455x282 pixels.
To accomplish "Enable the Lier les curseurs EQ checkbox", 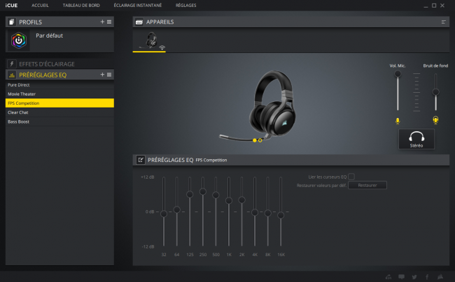I will pyautogui.click(x=351, y=177).
